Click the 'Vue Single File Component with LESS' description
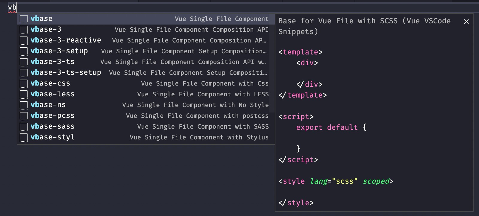Screen dimensions: 479x216 (203, 95)
